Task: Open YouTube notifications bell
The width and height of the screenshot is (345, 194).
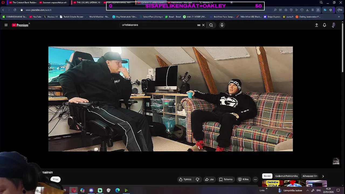Action: tap(325, 25)
